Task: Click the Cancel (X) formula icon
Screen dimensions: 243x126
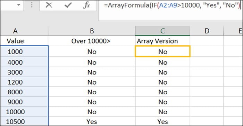Action: click(49, 5)
